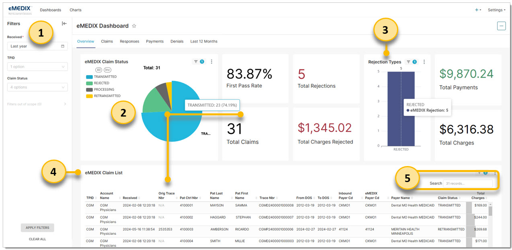Click the eMEDIX logo
Image resolution: width=512 pixels, height=250 pixels.
(x=20, y=10)
